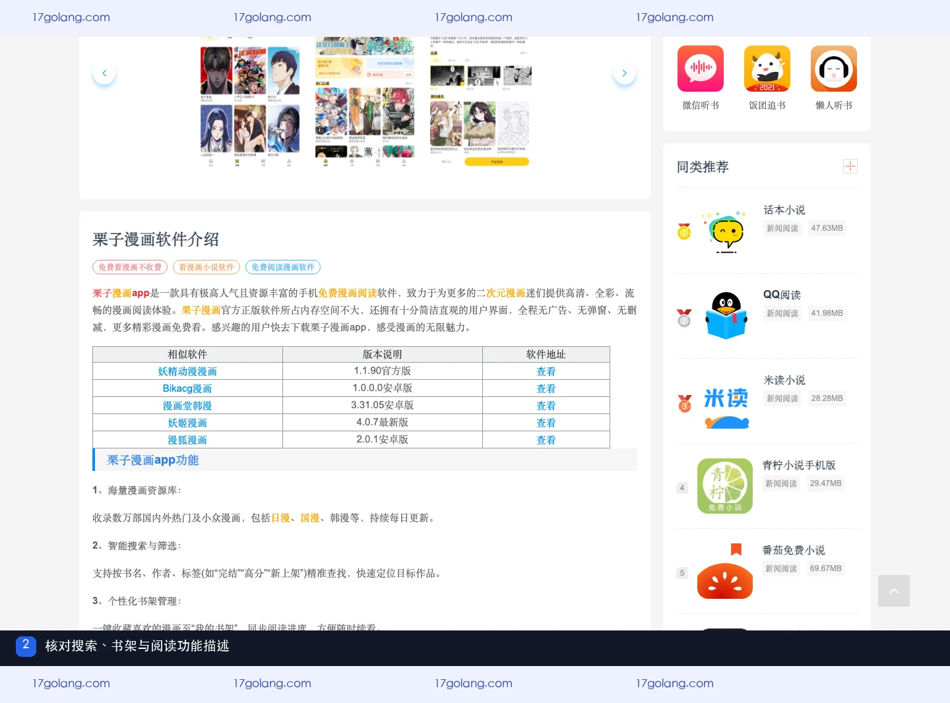Click the 话本小说 app icon

pyautogui.click(x=726, y=231)
